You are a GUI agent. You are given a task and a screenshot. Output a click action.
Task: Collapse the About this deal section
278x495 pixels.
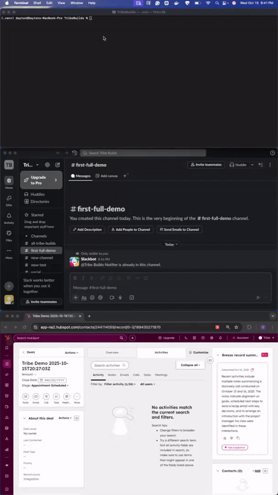click(25, 418)
